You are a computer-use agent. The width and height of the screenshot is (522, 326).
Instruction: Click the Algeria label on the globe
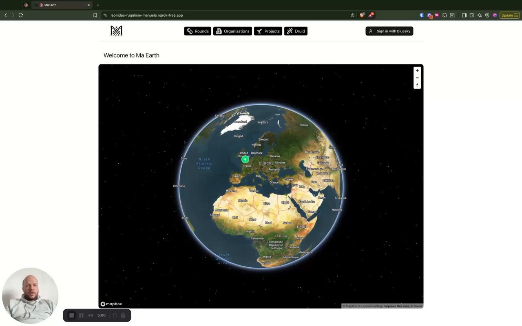[x=243, y=200]
